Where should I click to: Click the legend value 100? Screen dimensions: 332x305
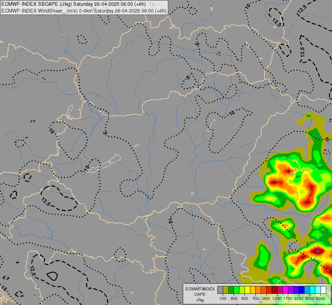[223, 299]
